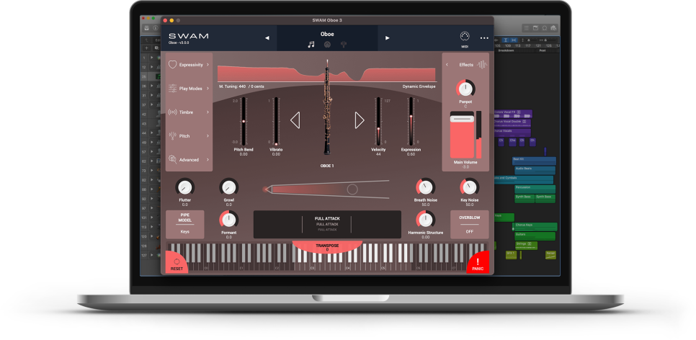Click the notepad icon in Logic toolbar
Image resolution: width=696 pixels, height=340 pixels.
536,28
